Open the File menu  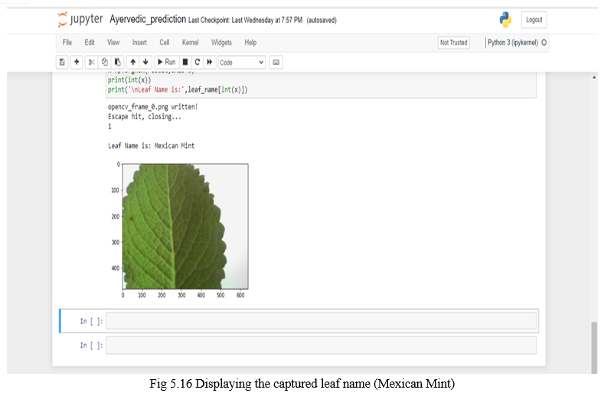(67, 43)
